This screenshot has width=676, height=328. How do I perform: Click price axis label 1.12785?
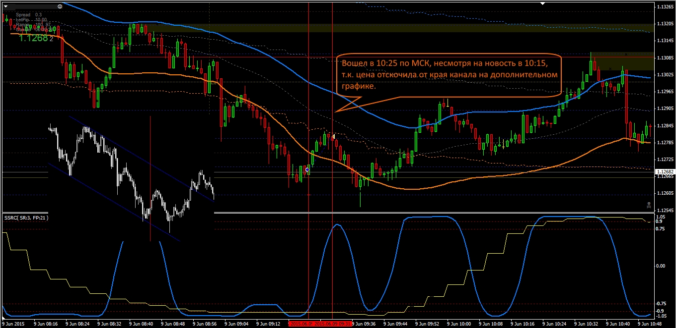665,143
